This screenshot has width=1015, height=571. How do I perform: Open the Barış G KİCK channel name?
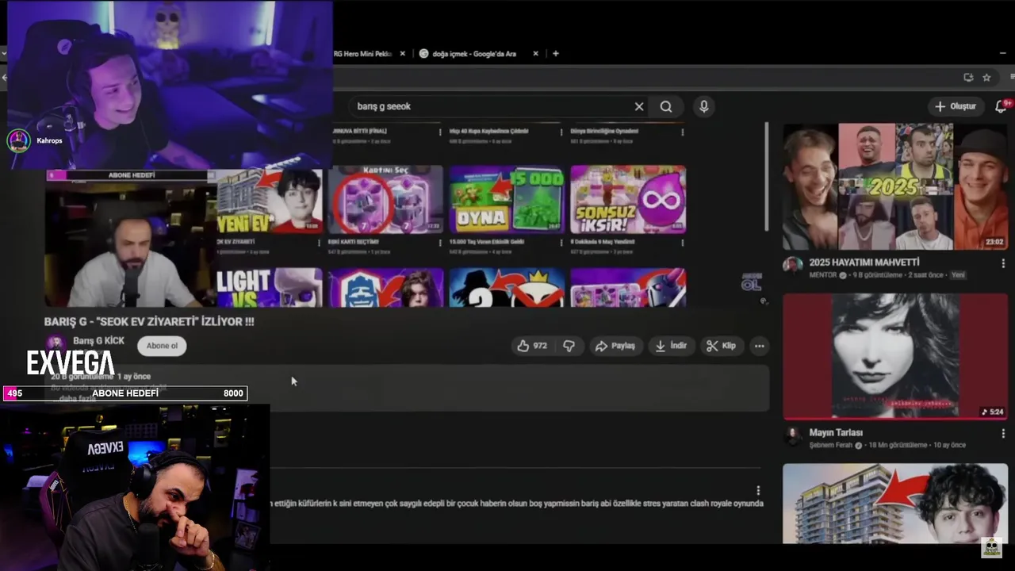[98, 341]
